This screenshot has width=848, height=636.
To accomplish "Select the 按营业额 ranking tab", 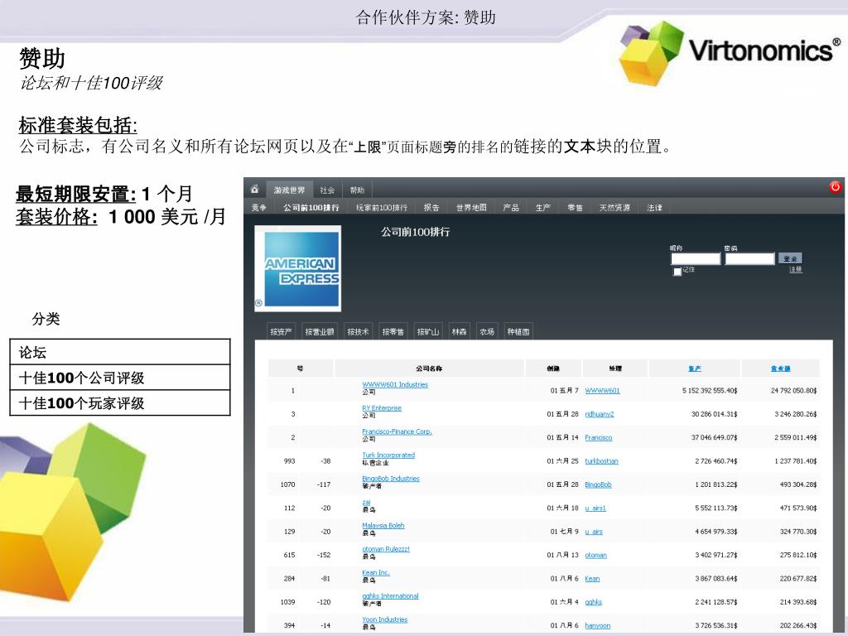I will 319,331.
